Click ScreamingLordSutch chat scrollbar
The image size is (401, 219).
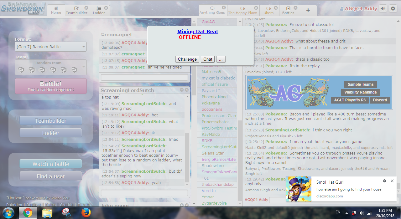pos(187,158)
